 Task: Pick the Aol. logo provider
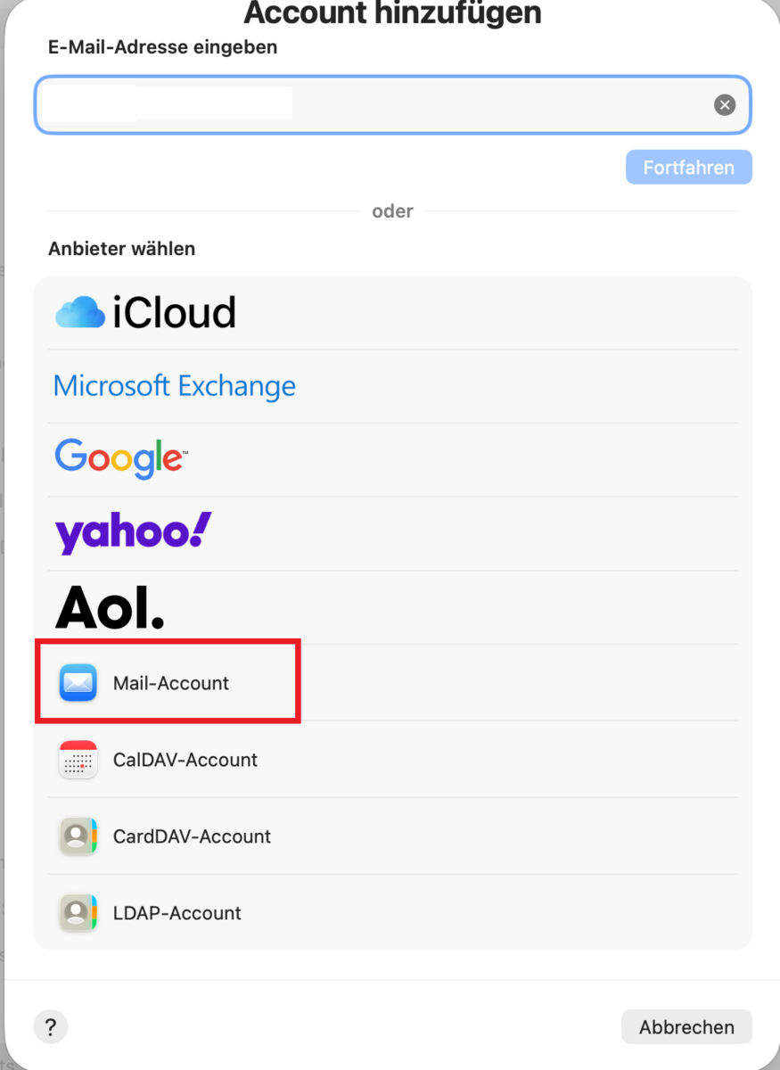(110, 608)
